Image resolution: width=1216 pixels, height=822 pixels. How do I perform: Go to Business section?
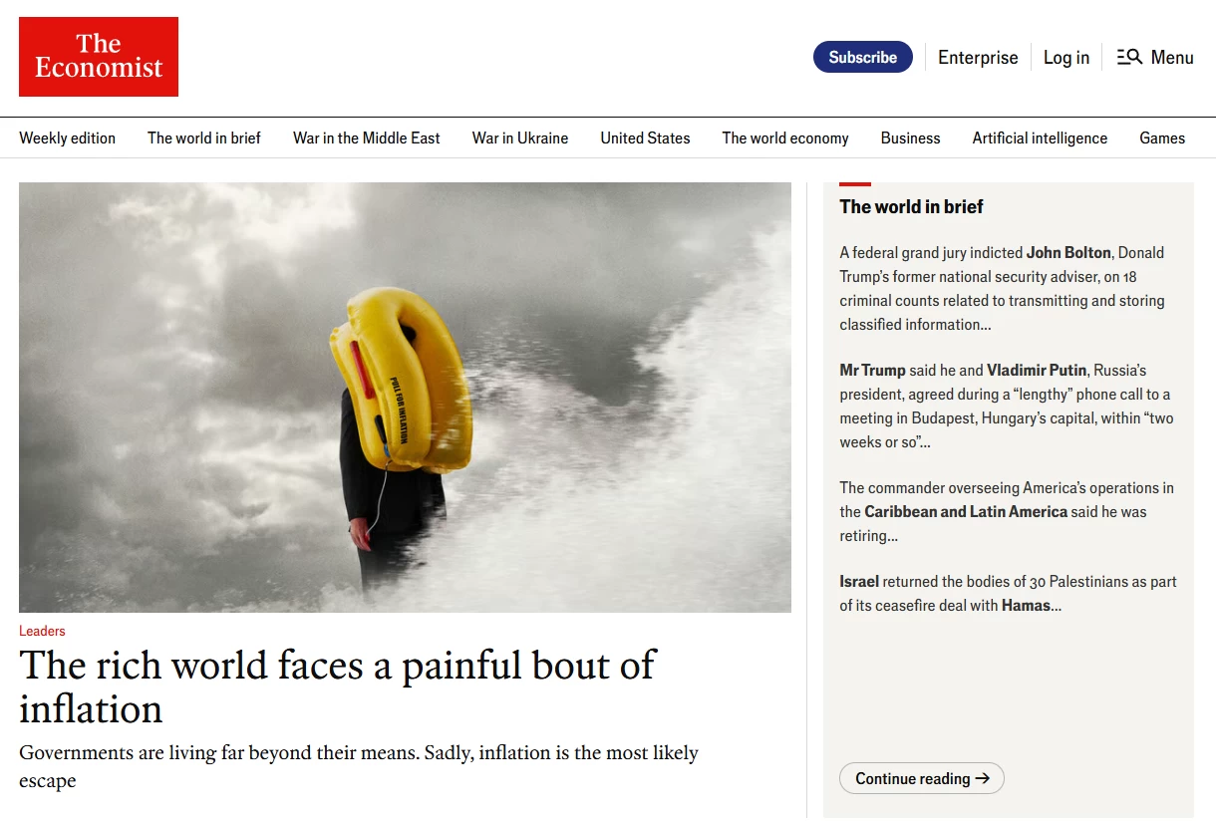coord(910,138)
